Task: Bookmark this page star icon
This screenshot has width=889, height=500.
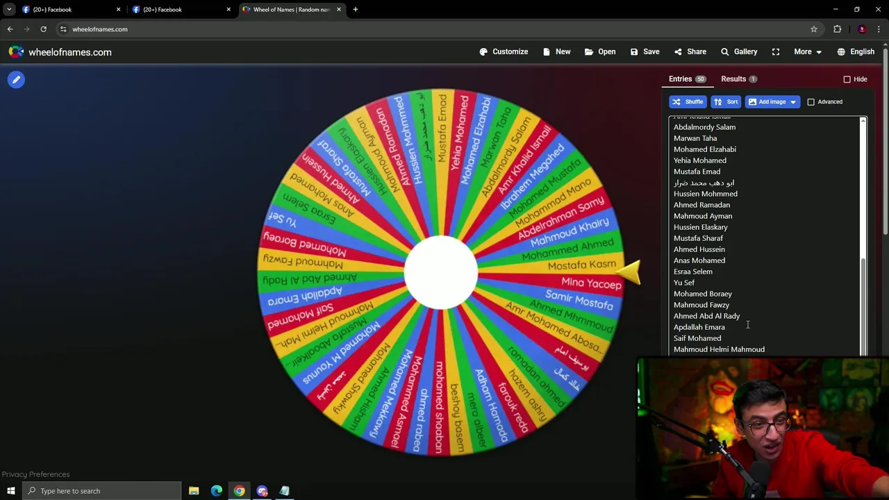Action: [814, 29]
